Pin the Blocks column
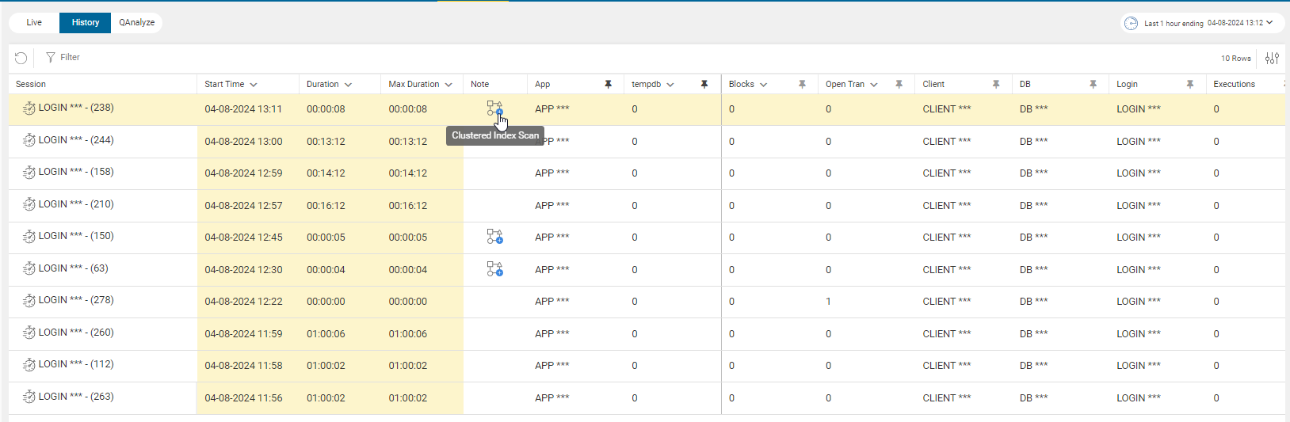This screenshot has width=1290, height=422. click(802, 84)
